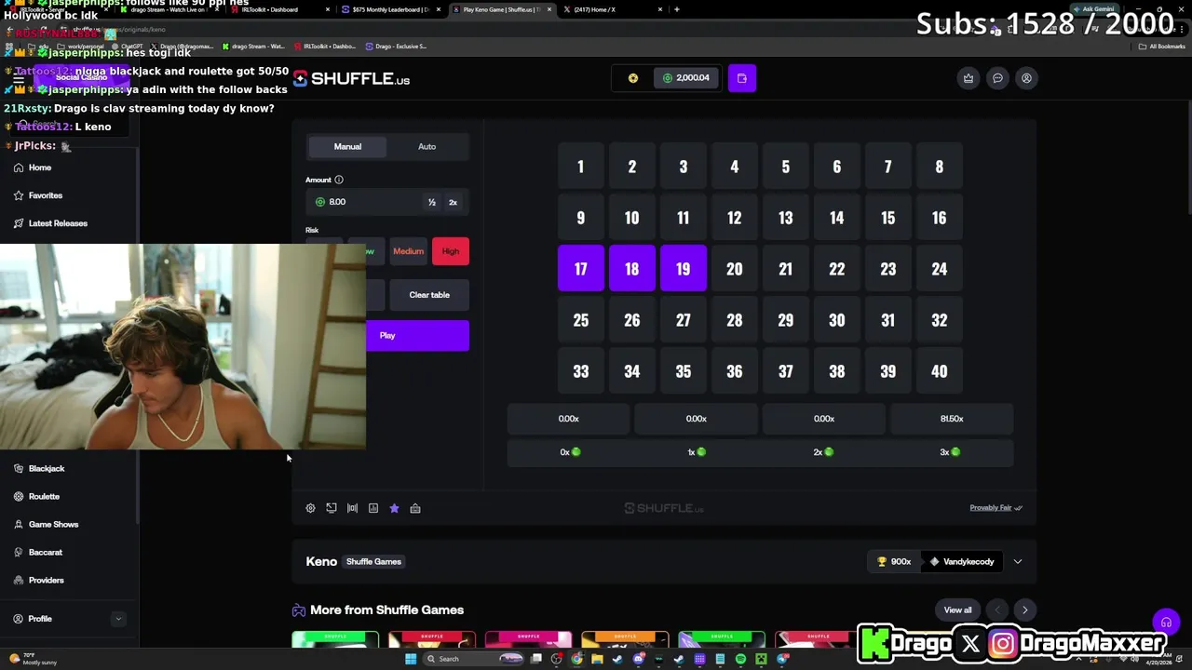Set risk level to Medium
This screenshot has height=670, width=1192.
408,251
